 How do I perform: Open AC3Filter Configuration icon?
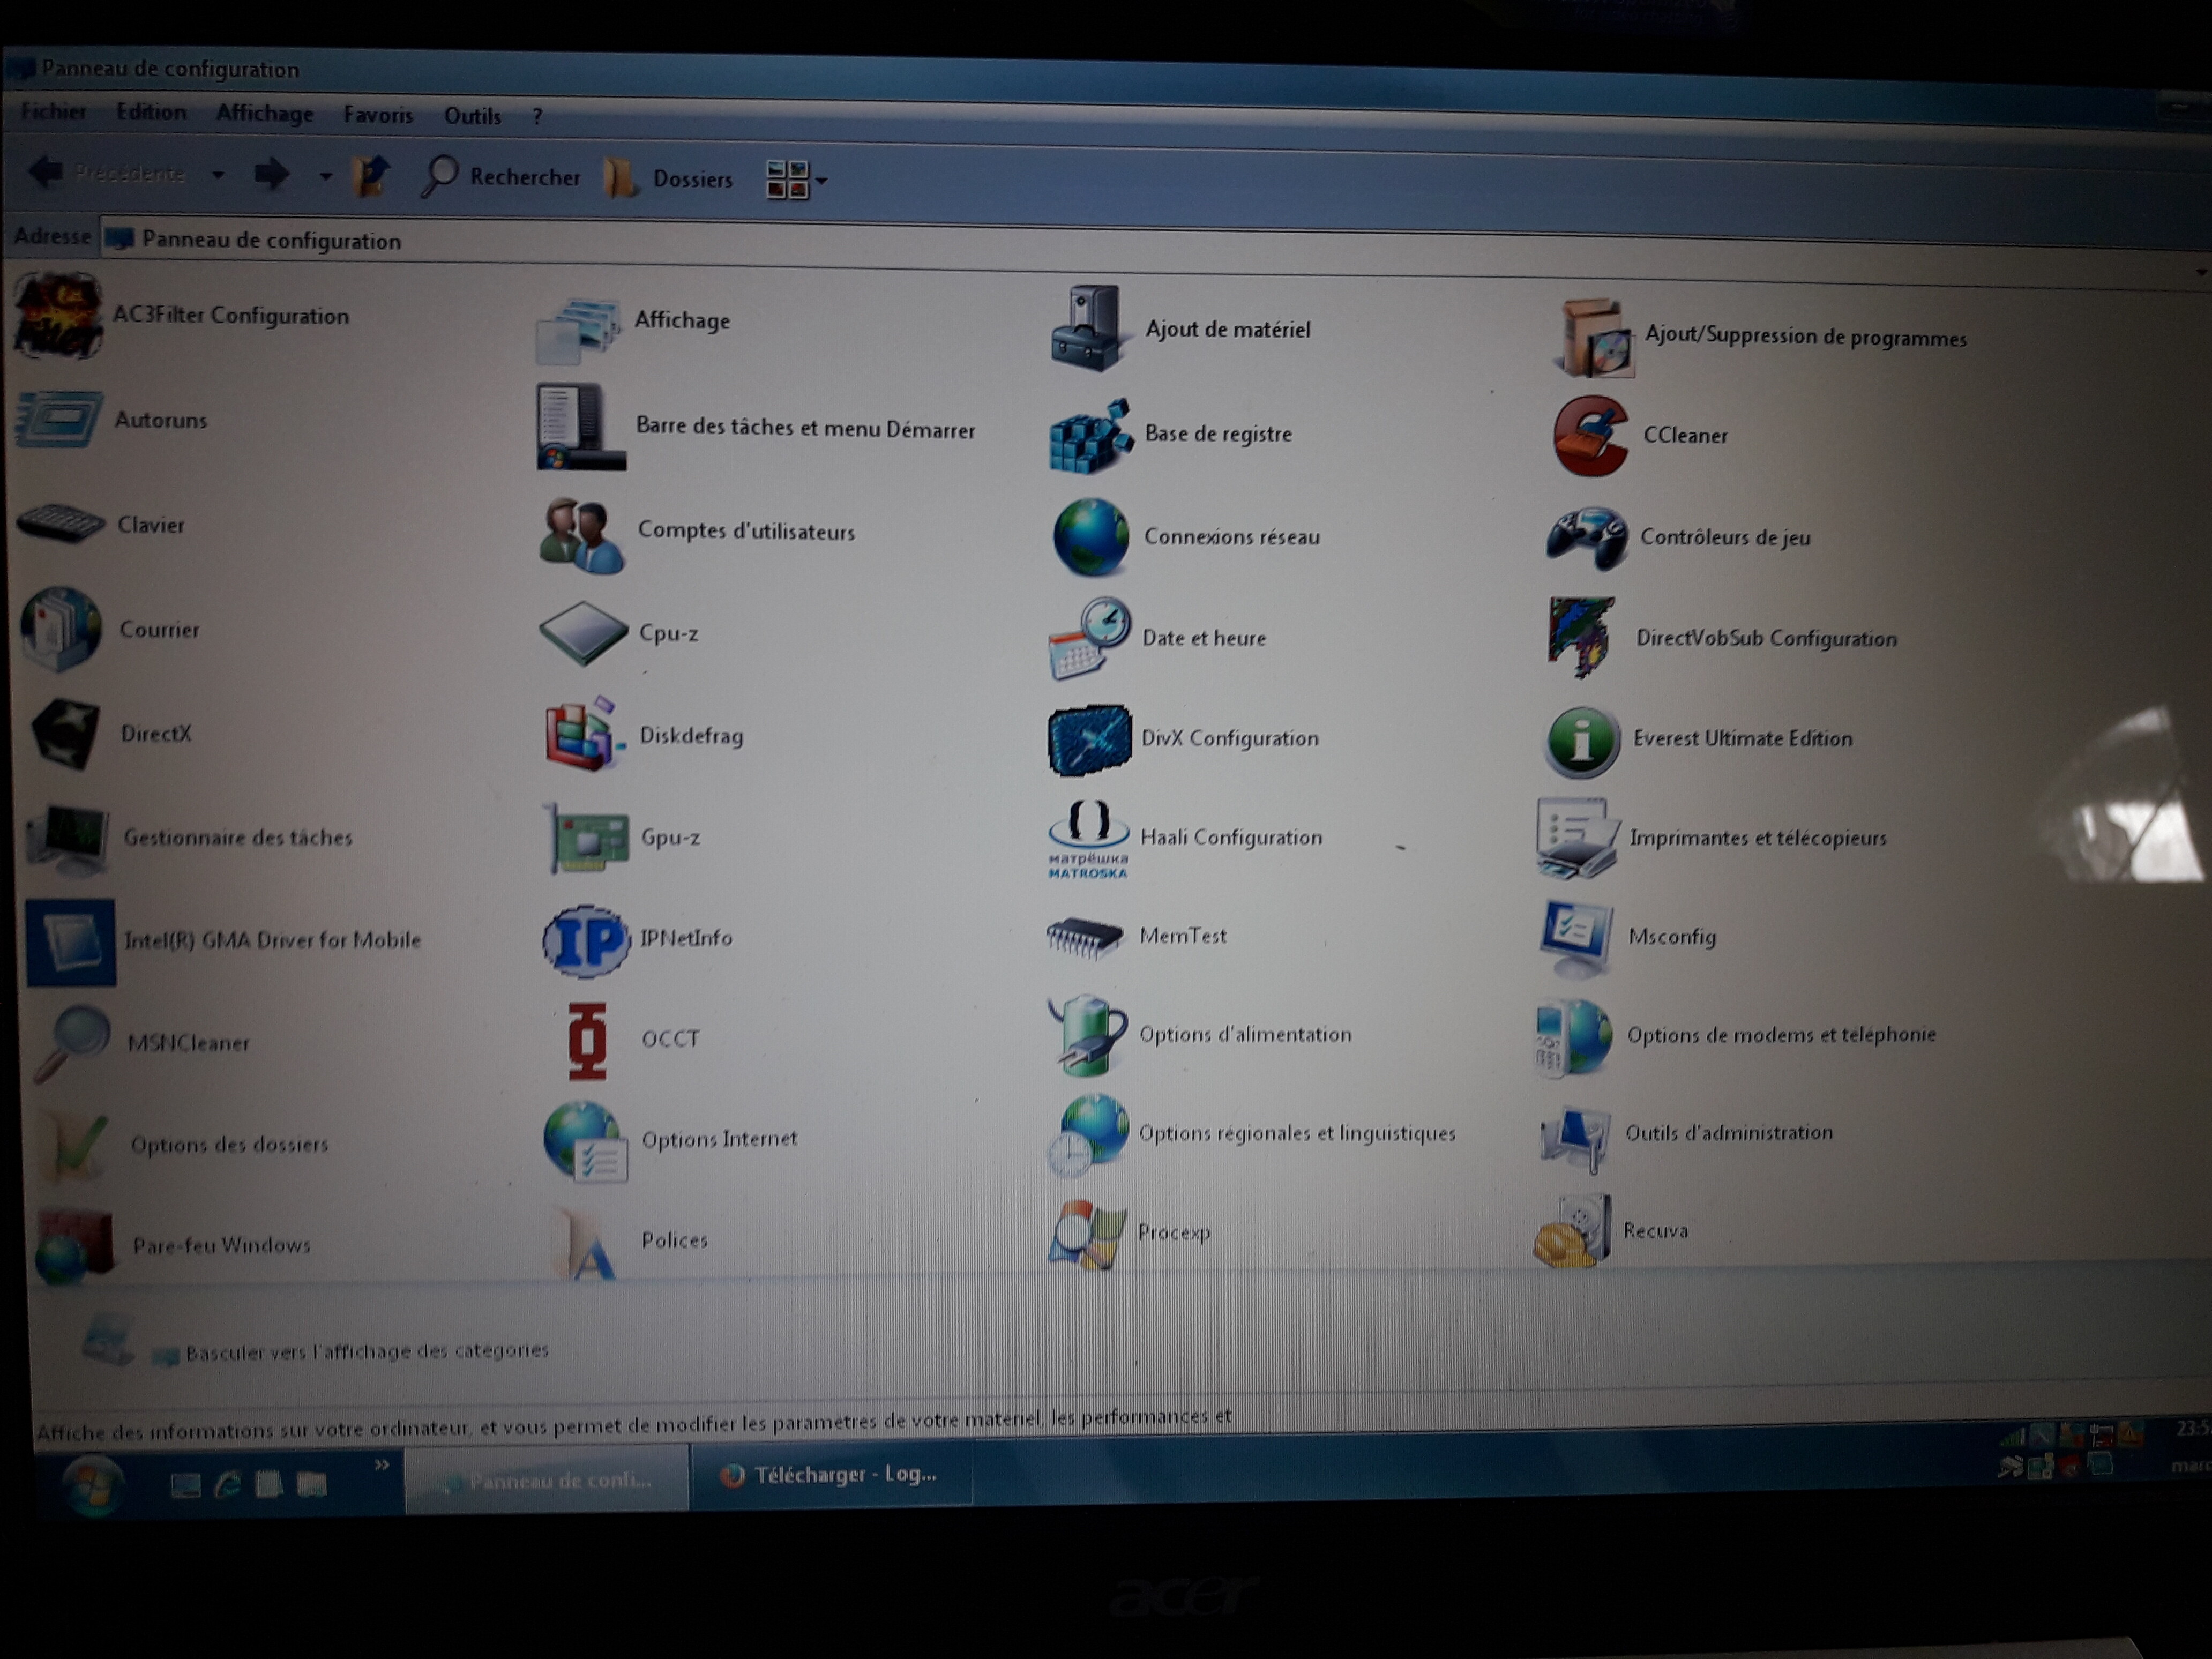pos(58,315)
